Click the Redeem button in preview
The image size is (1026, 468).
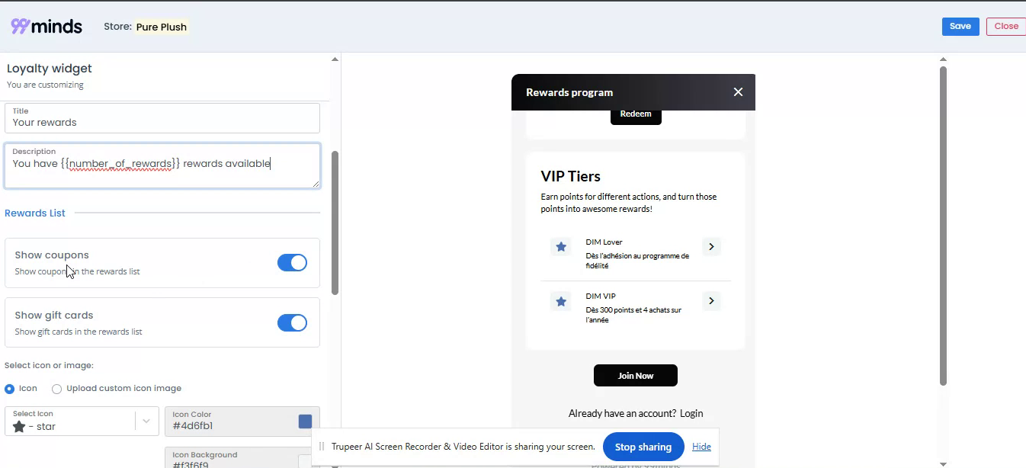[x=636, y=114]
